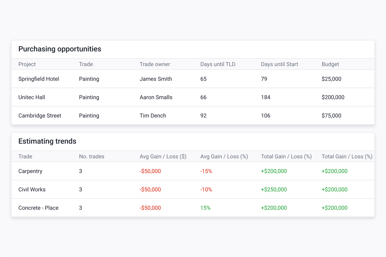Open the Unitec Hall project
Viewport: 386px width, 257px height.
coord(32,97)
